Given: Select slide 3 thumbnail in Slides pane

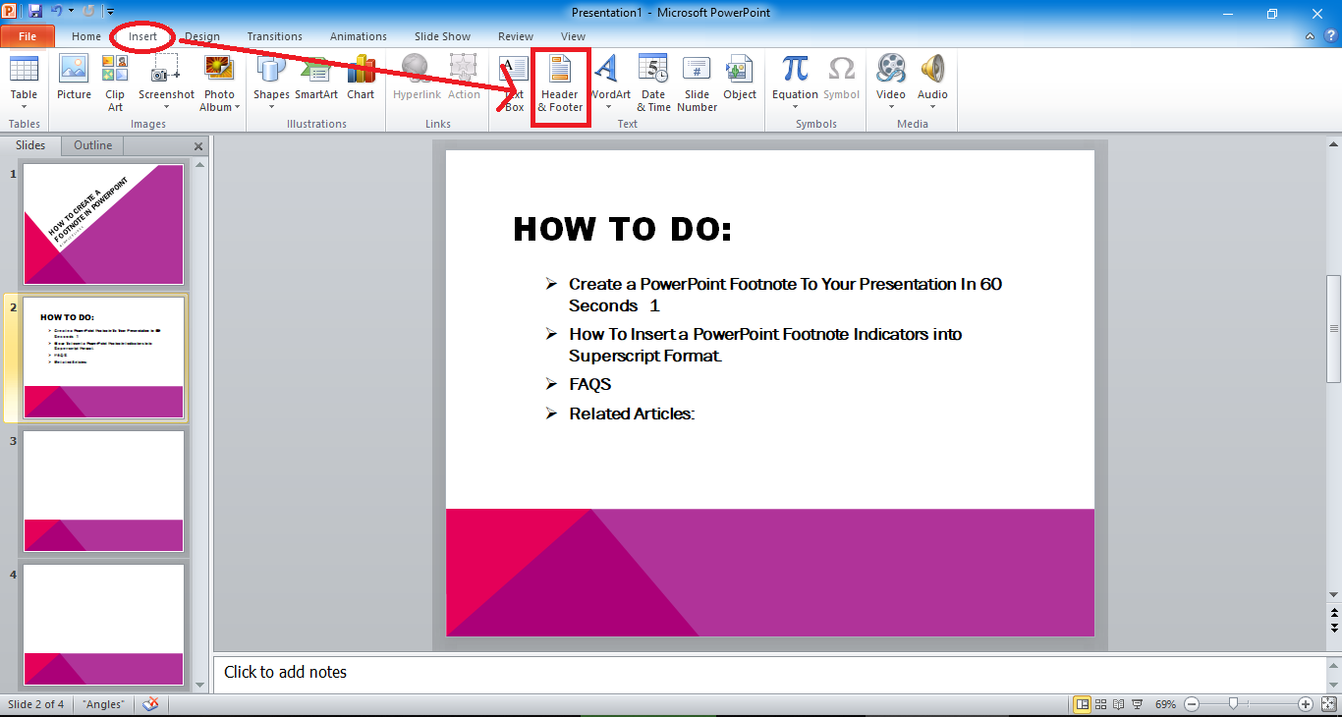Looking at the screenshot, I should 103,491.
